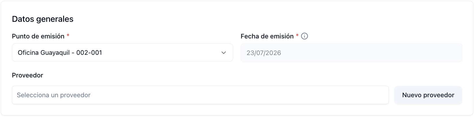Click the Oficina Guayaquil text in the selector
The height and width of the screenshot is (117, 474).
(x=44, y=53)
